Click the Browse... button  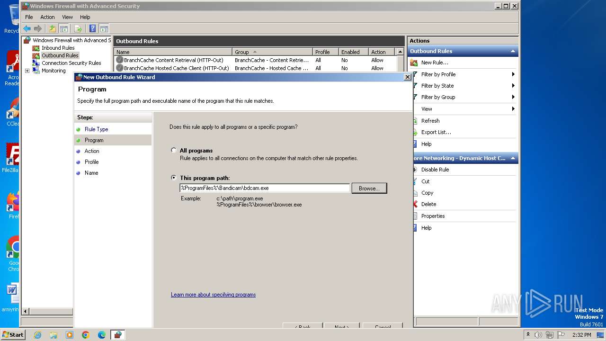pos(369,188)
